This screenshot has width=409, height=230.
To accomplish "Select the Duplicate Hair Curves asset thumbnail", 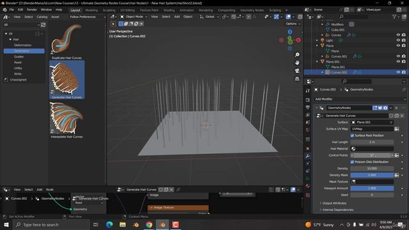I will 66,41.
